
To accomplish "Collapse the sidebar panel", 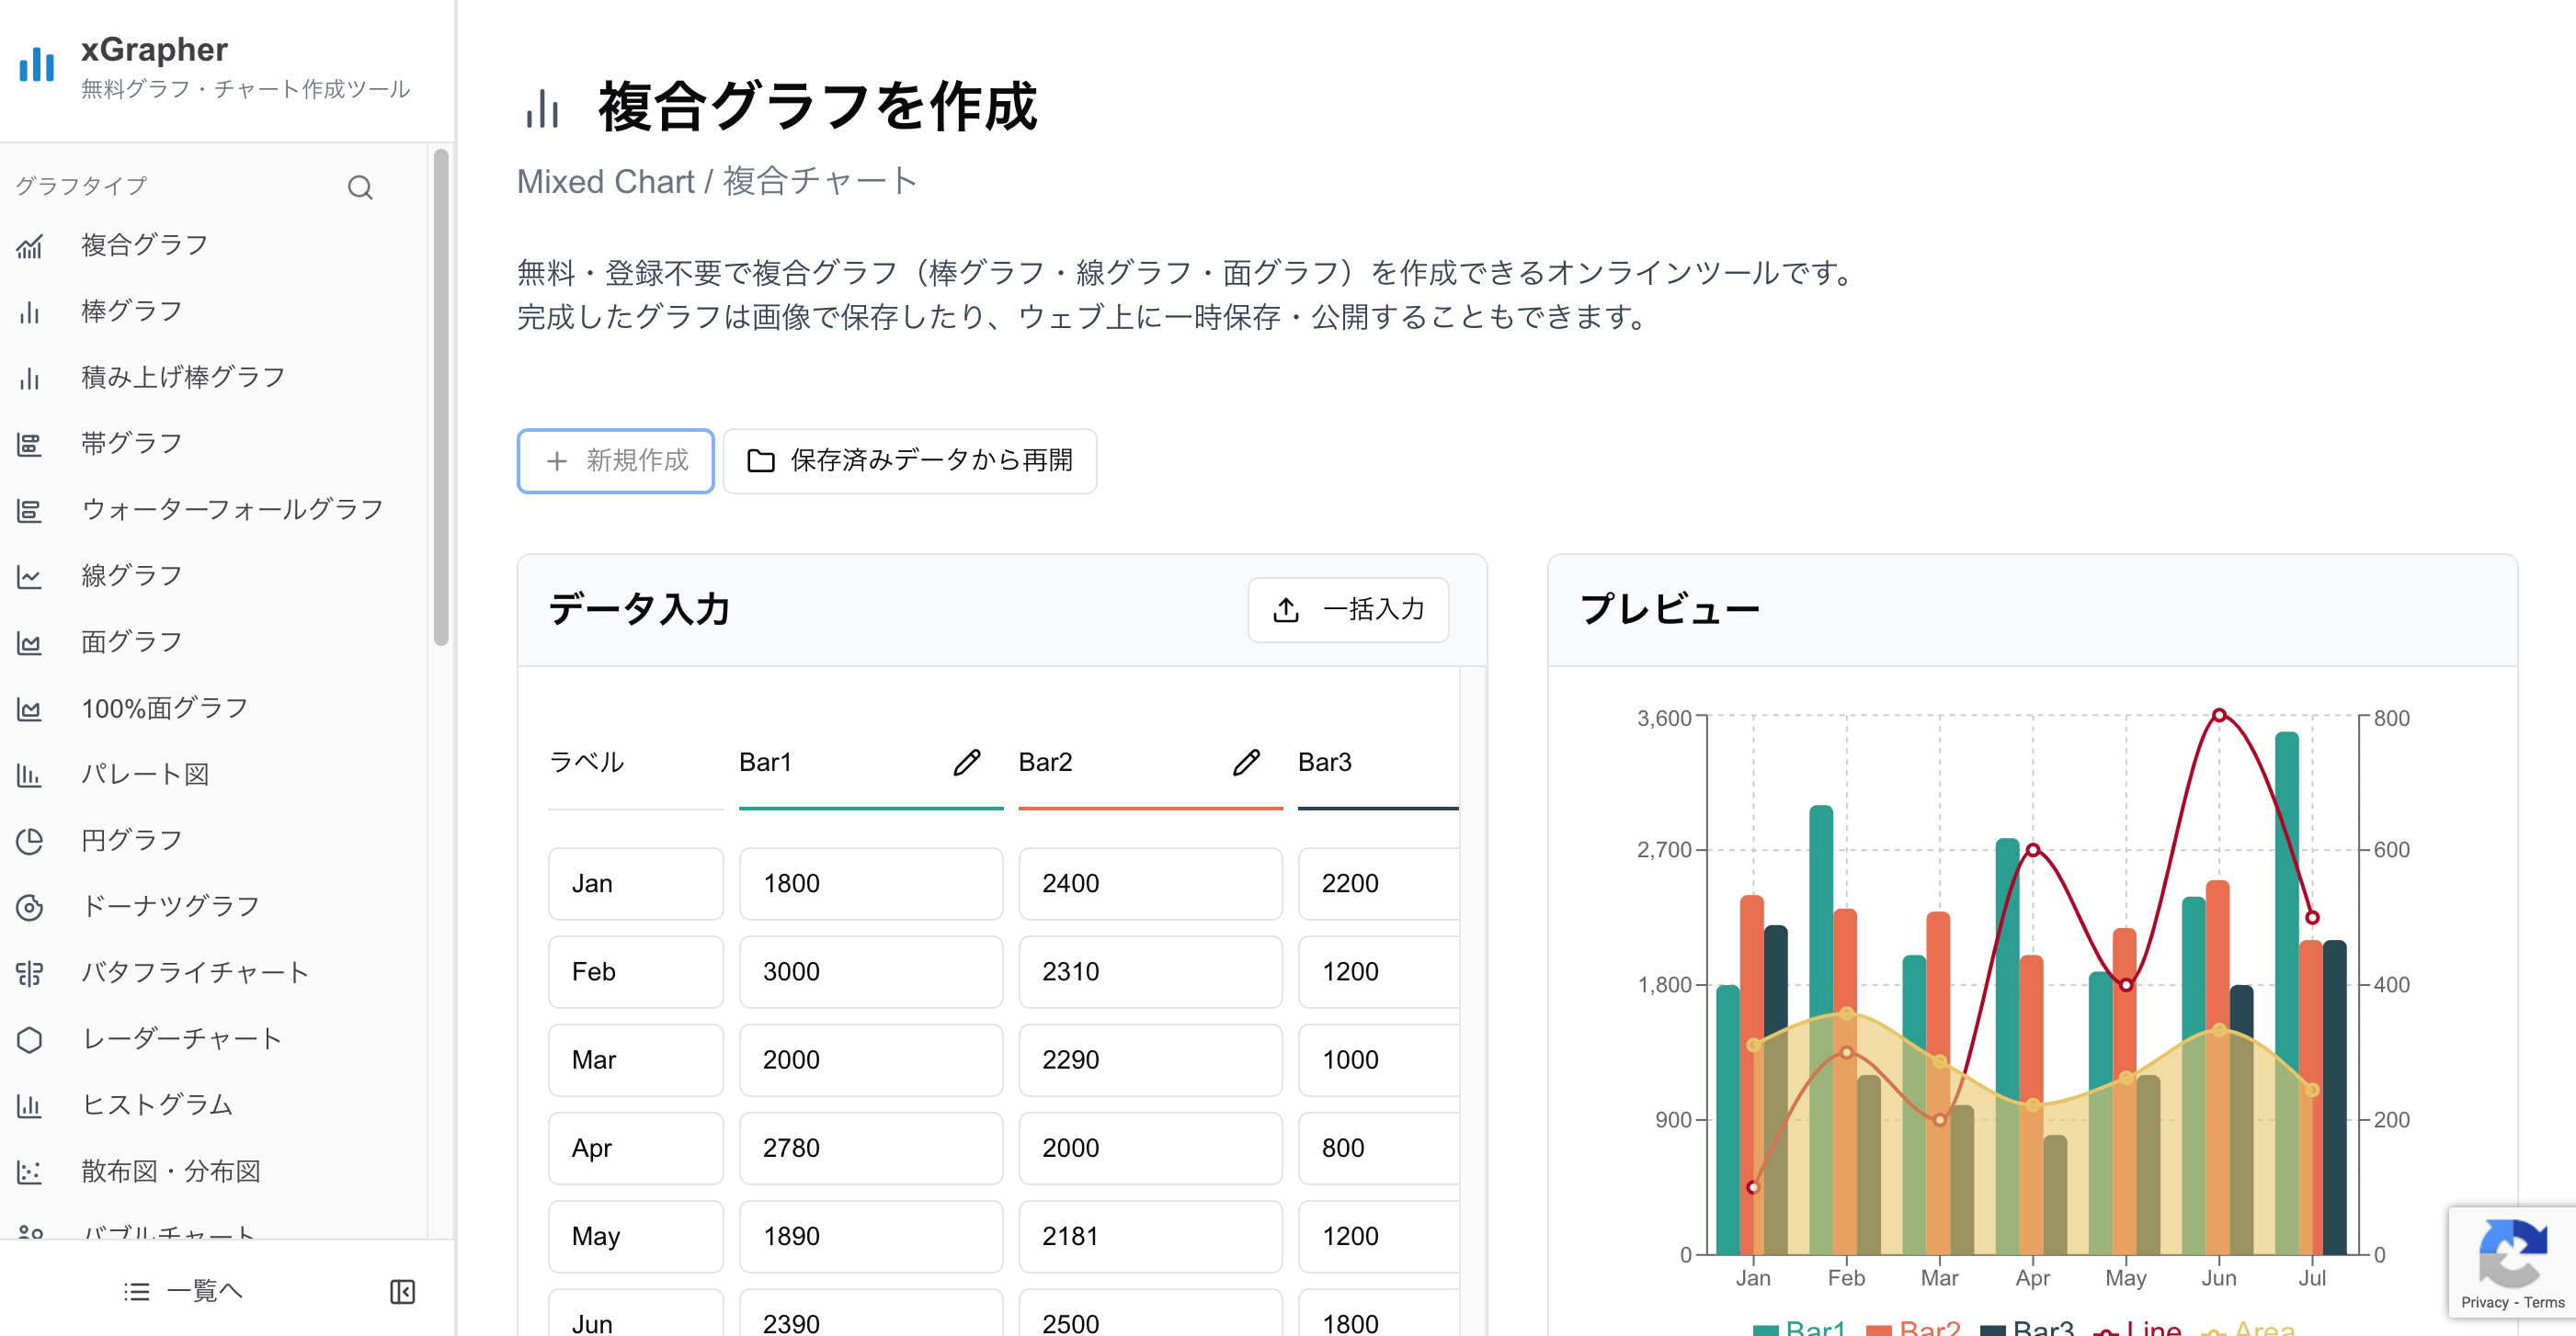I will (403, 1291).
